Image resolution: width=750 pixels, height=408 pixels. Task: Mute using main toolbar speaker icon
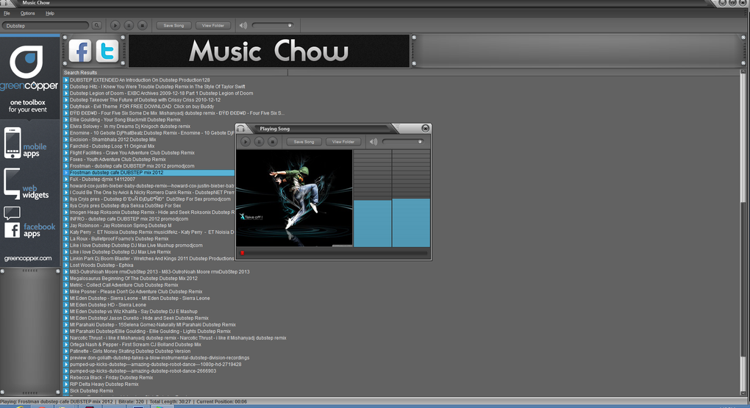[243, 26]
